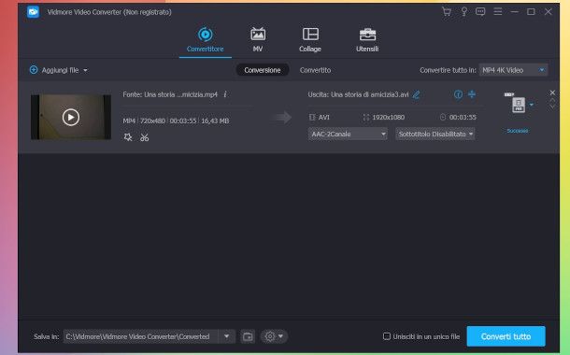Image resolution: width=570 pixels, height=355 pixels.
Task: Expand the output format profile arrow
Action: click(x=531, y=105)
